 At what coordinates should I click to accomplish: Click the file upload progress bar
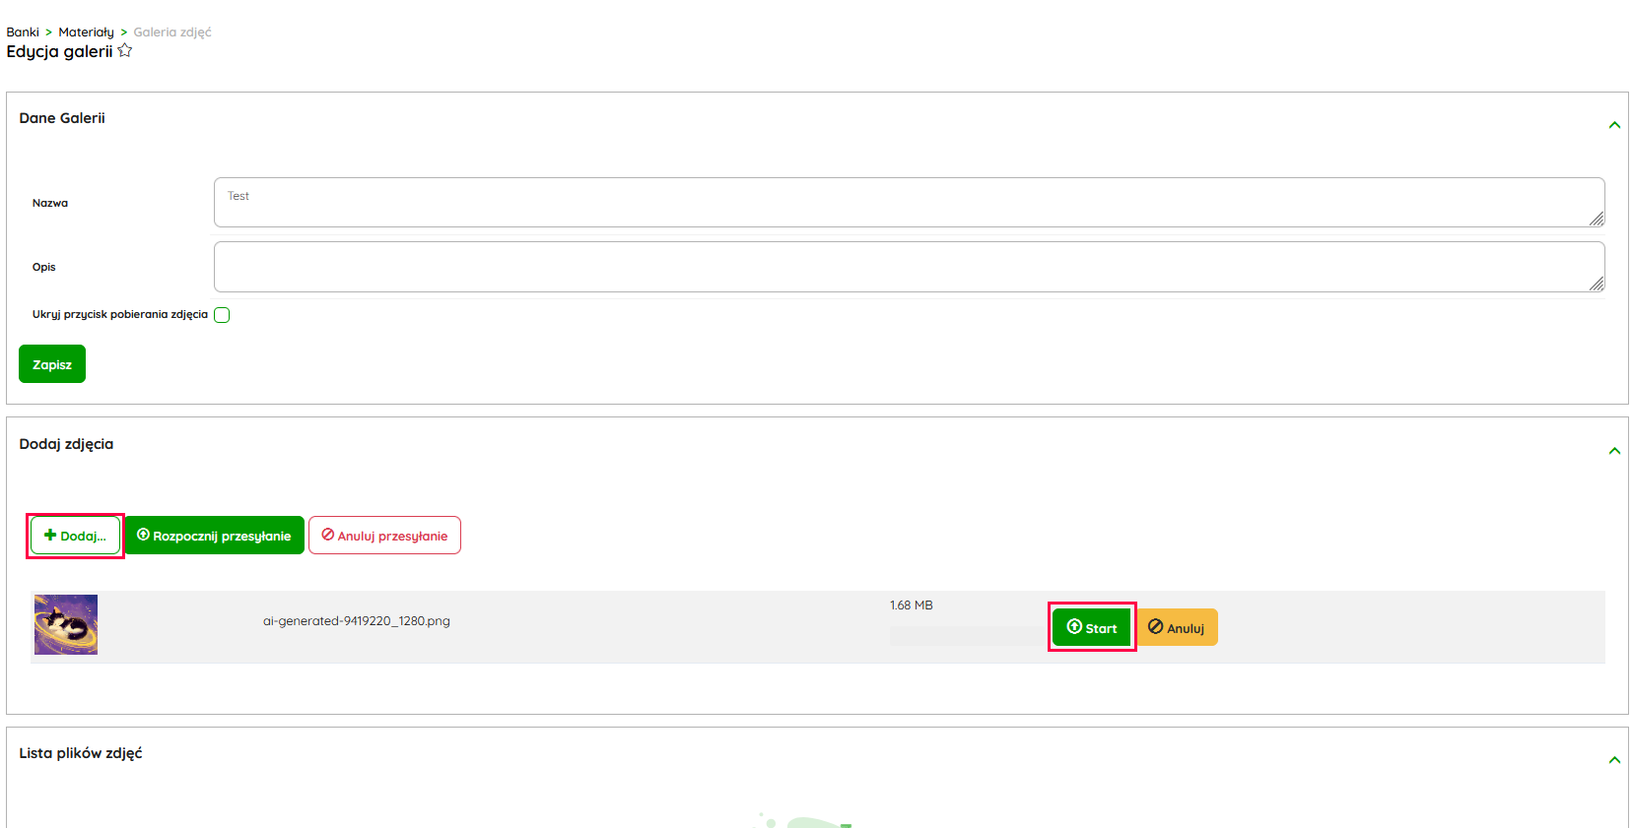coord(966,636)
